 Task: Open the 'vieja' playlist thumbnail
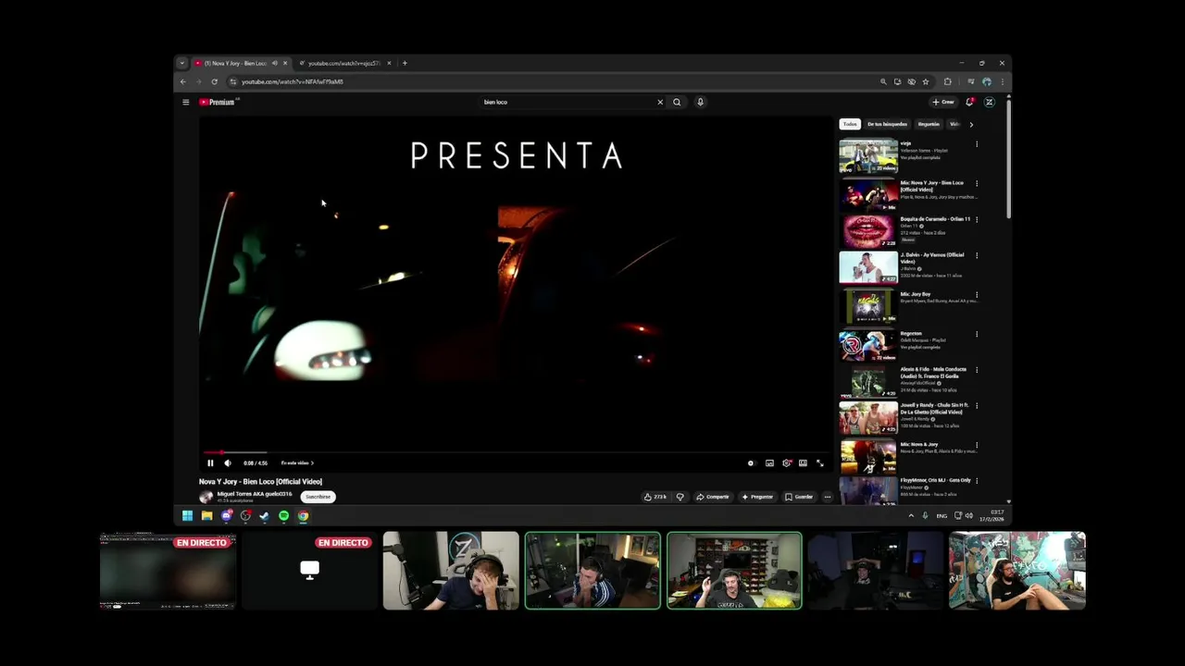click(868, 156)
